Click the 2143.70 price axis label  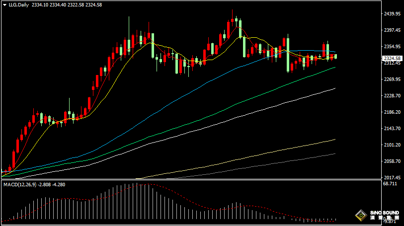coord(392,129)
